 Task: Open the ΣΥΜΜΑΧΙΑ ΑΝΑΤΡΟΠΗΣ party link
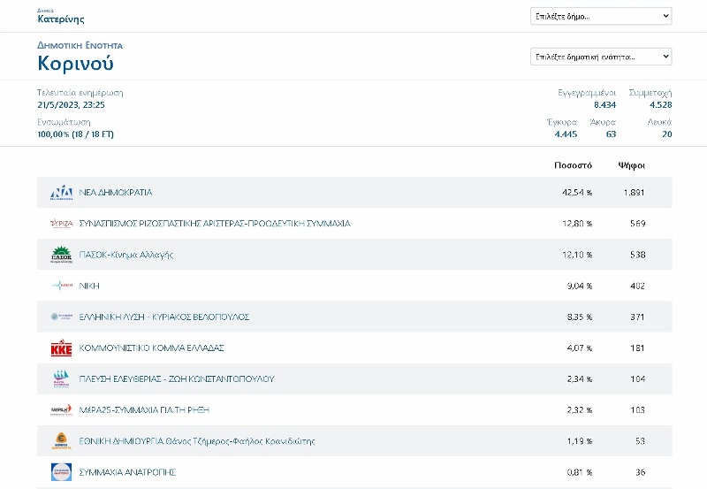click(x=127, y=472)
